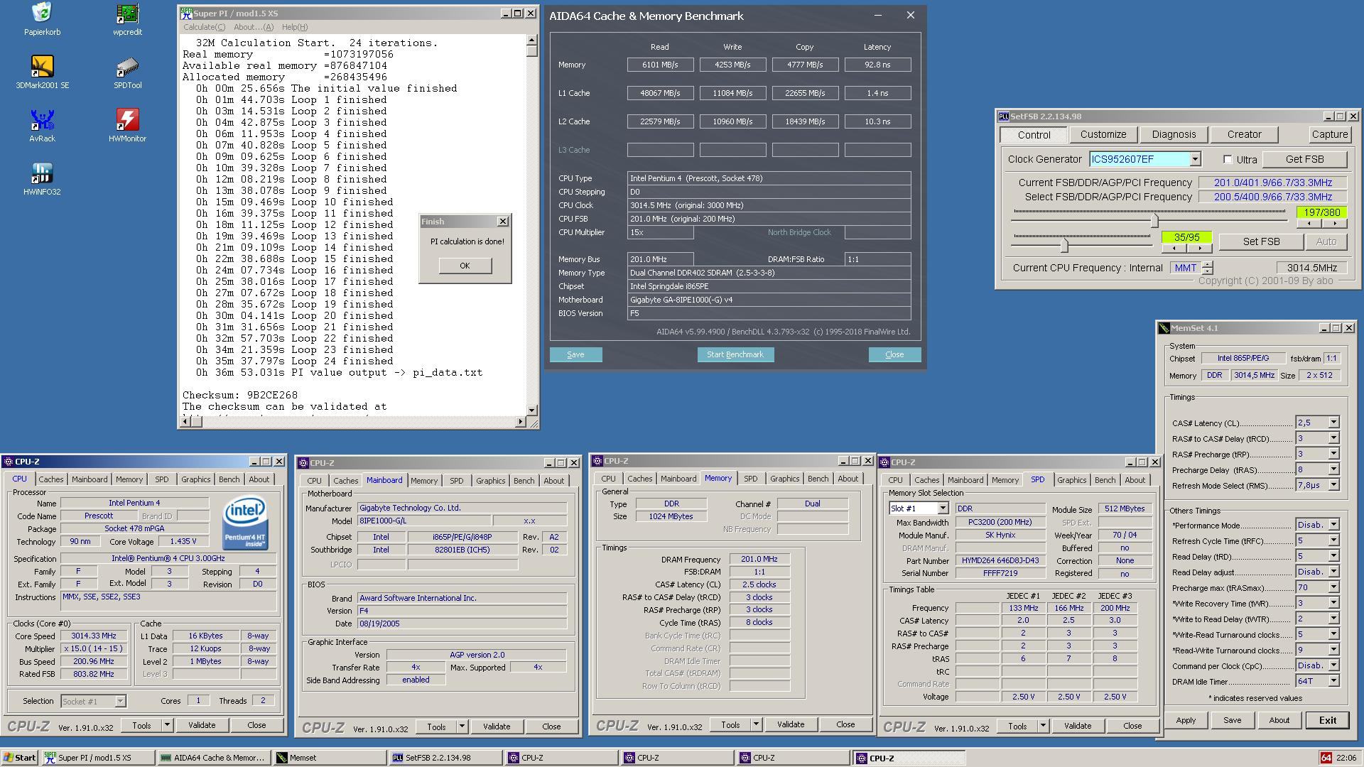Open the HWMonitor desktop icon
1364x767 pixels.
point(127,126)
